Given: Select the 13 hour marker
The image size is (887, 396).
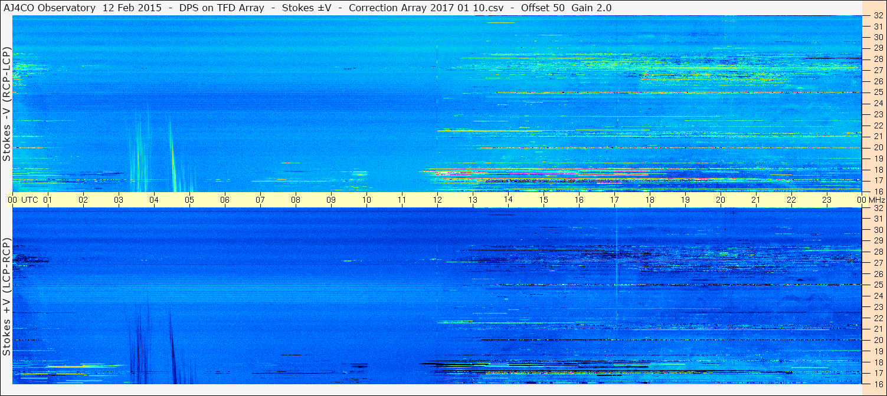Looking at the screenshot, I should point(473,200).
